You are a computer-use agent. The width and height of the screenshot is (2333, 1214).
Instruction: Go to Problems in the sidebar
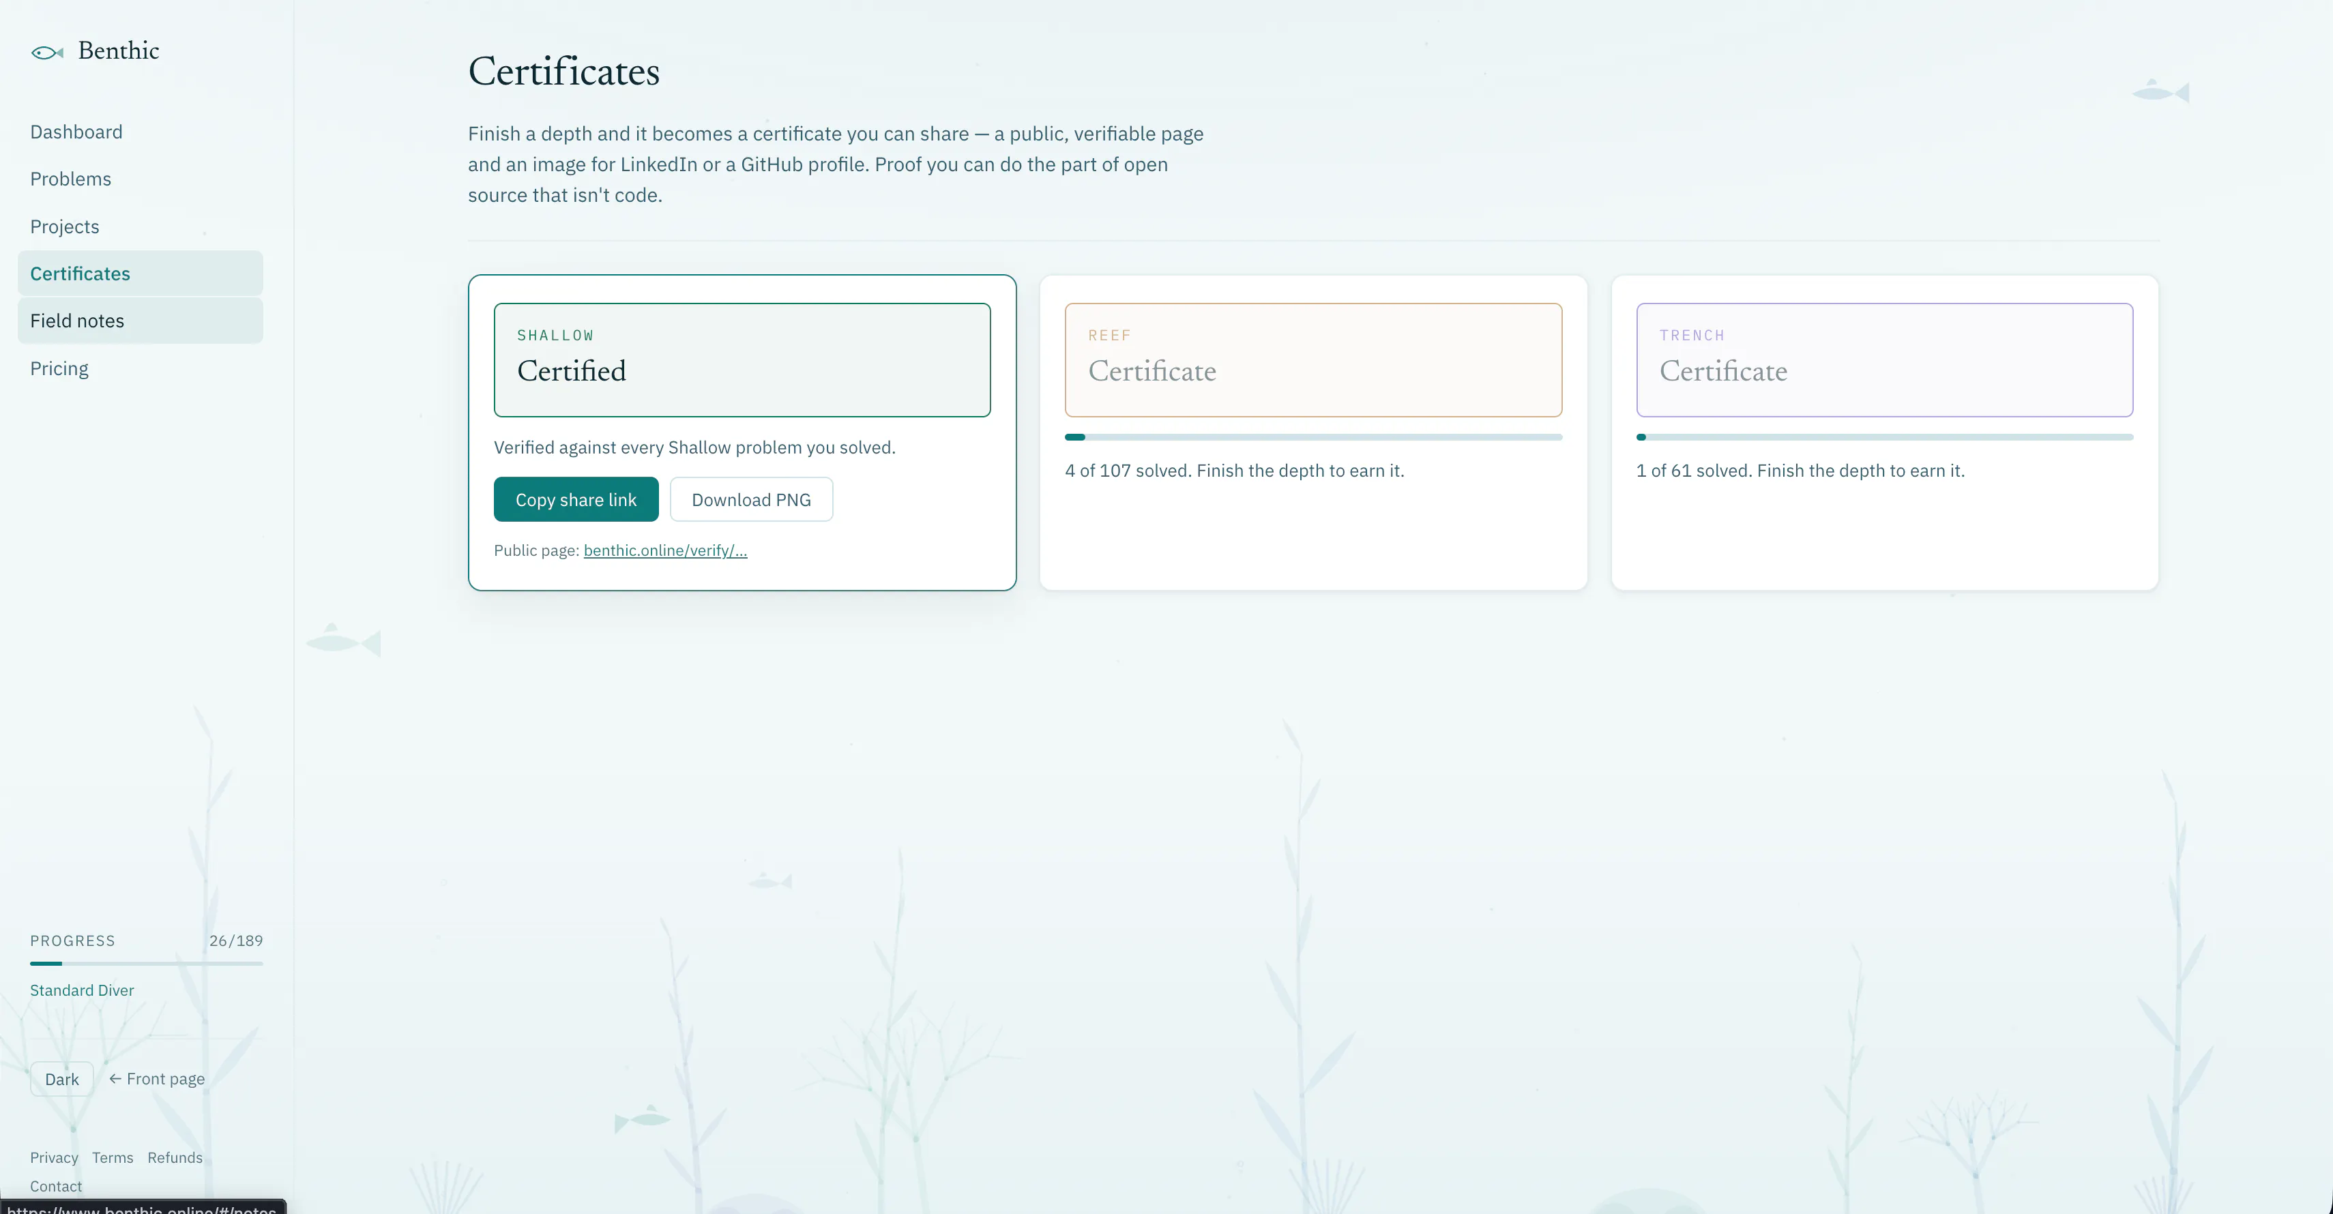coord(141,179)
